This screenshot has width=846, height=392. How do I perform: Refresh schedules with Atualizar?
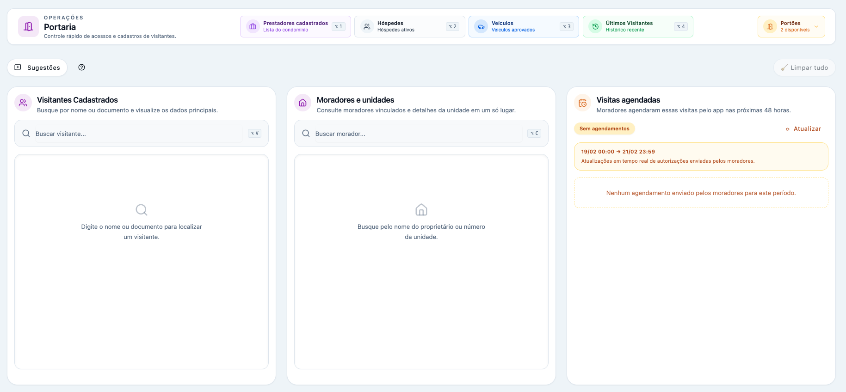[x=803, y=129]
